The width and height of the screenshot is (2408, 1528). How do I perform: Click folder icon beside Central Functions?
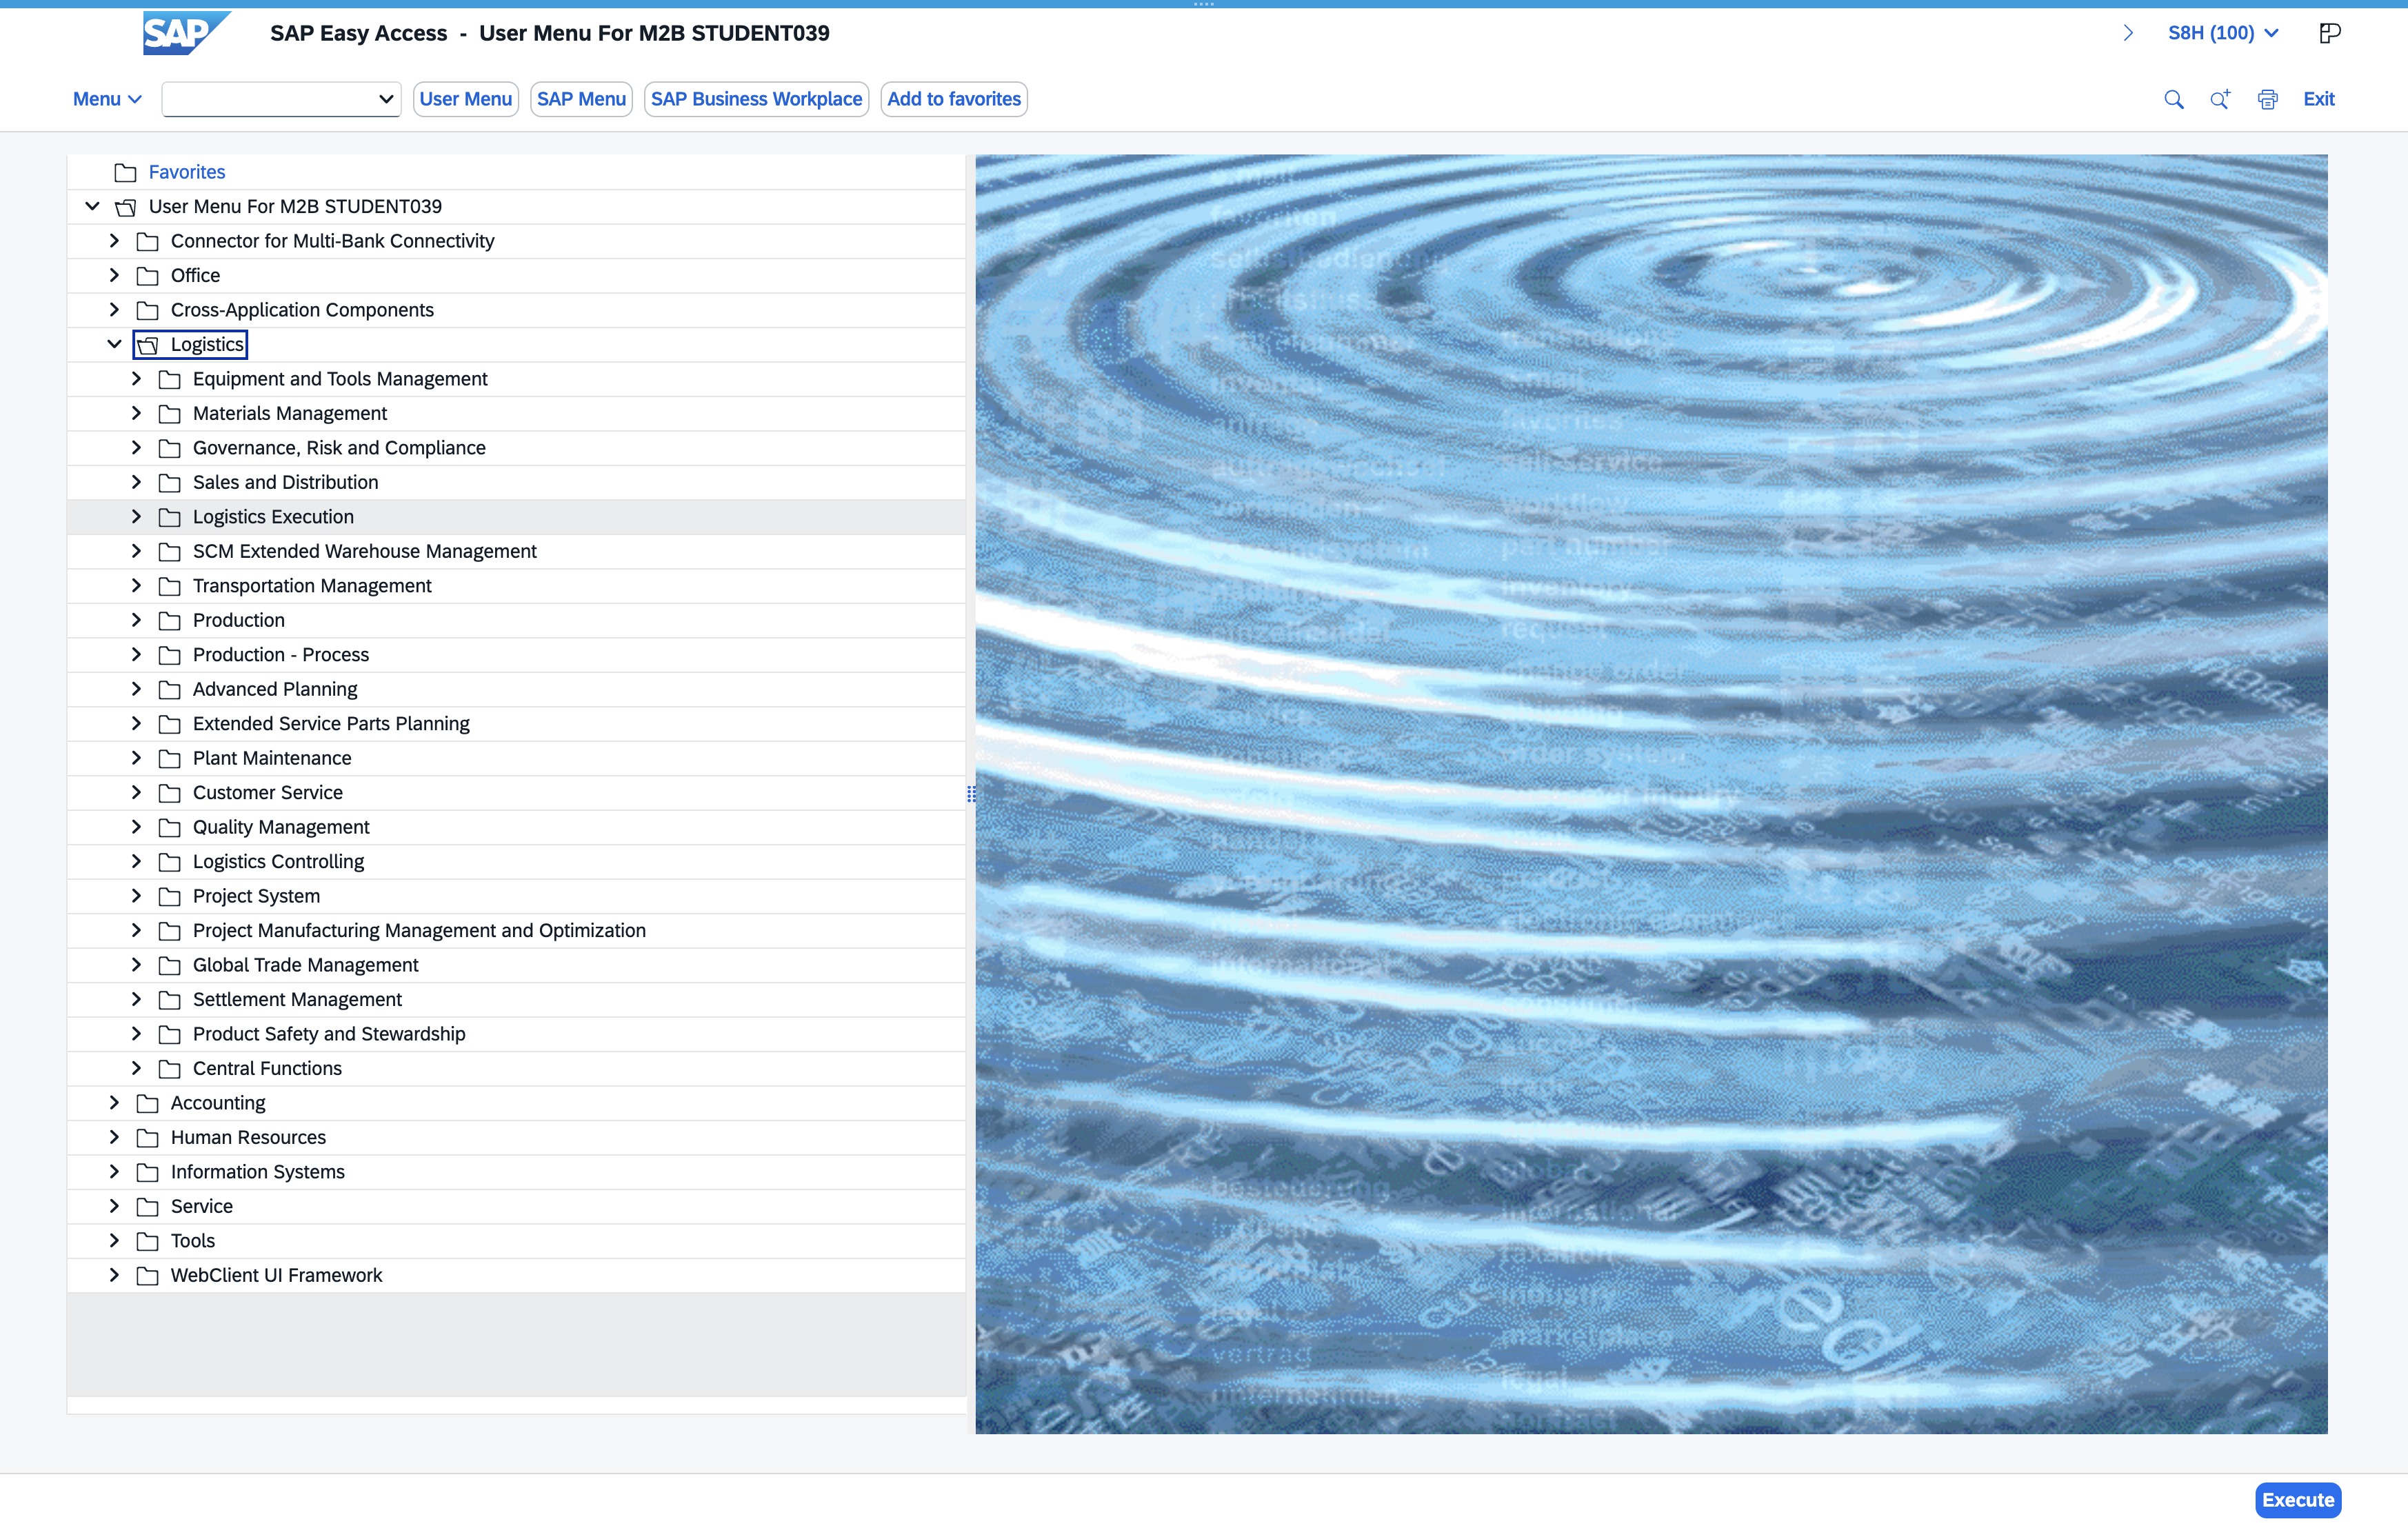(170, 1069)
